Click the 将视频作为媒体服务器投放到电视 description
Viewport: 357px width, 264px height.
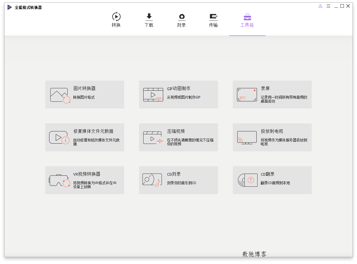(x=284, y=142)
